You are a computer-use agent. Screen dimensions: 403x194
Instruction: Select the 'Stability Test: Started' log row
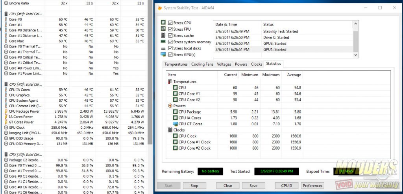(283, 31)
